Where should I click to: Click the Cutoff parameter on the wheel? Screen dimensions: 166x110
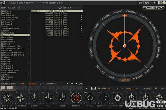pos(144,17)
